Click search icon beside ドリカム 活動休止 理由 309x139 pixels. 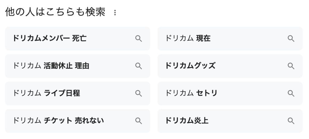pyautogui.click(x=139, y=66)
